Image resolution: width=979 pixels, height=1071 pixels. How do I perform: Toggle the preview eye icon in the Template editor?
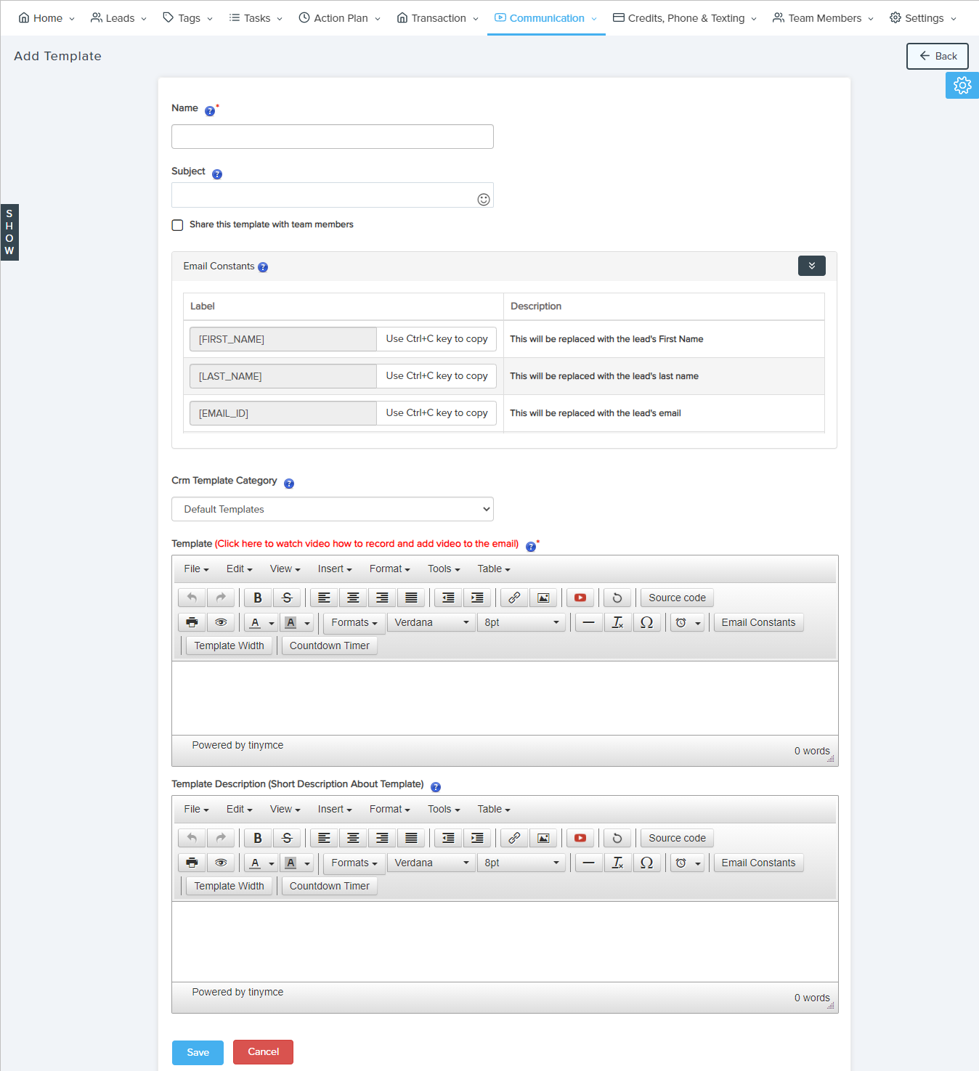(221, 622)
